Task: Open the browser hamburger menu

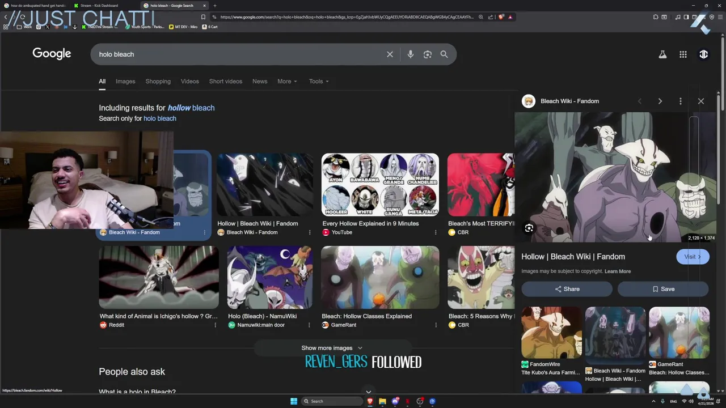Action: (x=720, y=17)
